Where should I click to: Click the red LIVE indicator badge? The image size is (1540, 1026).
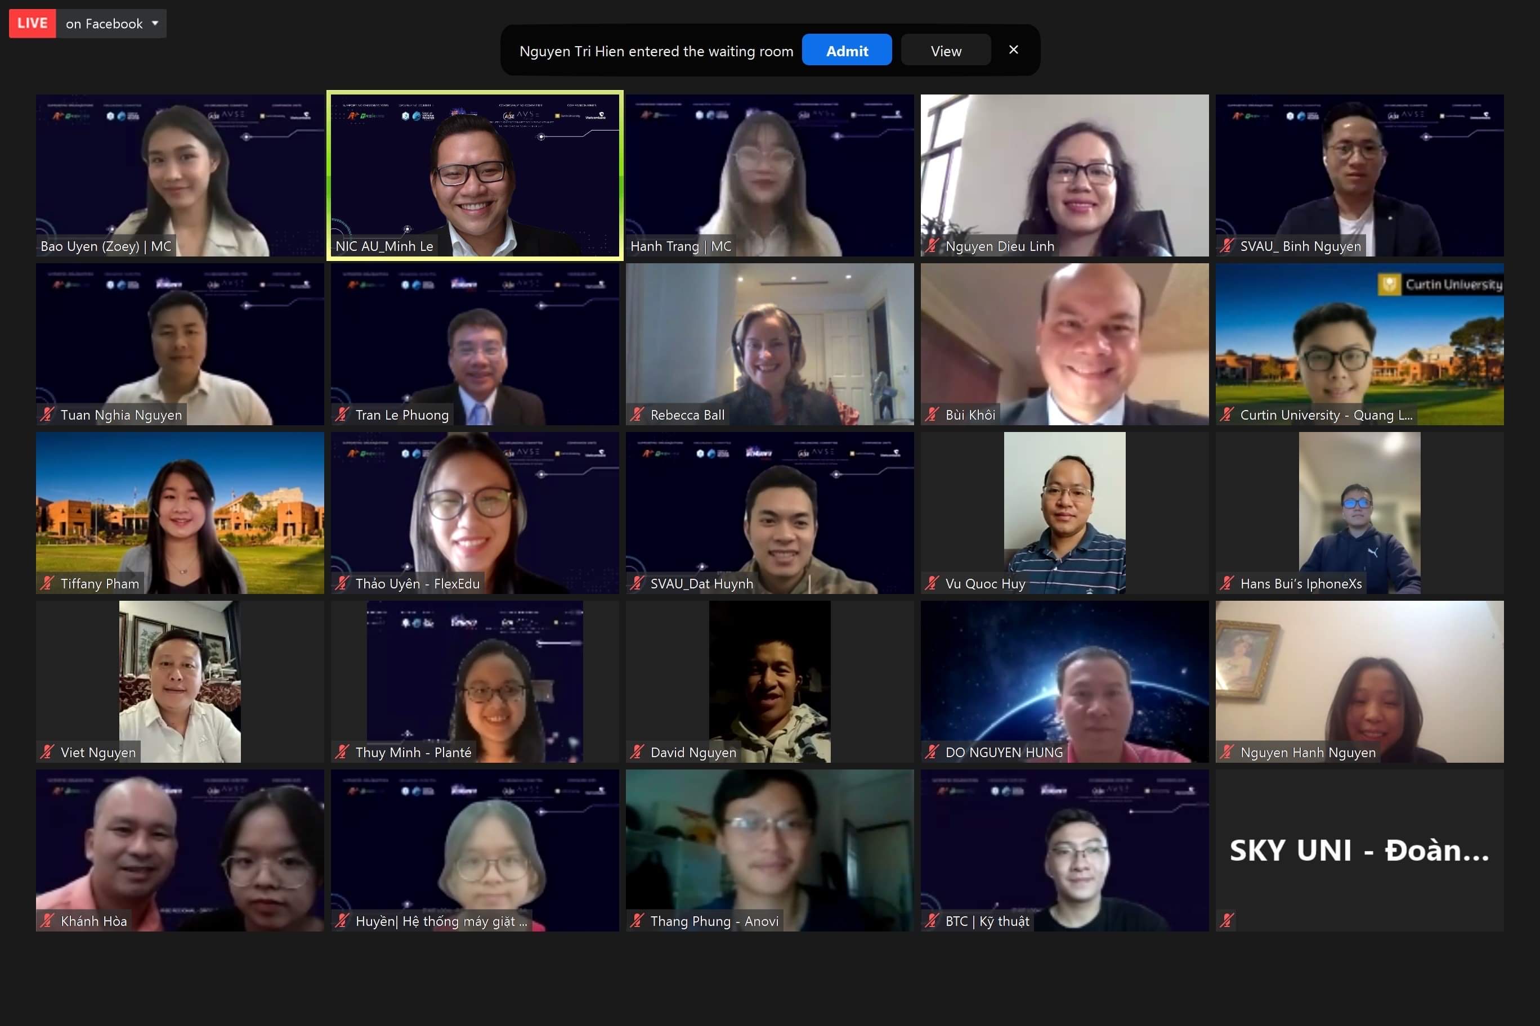click(x=32, y=24)
